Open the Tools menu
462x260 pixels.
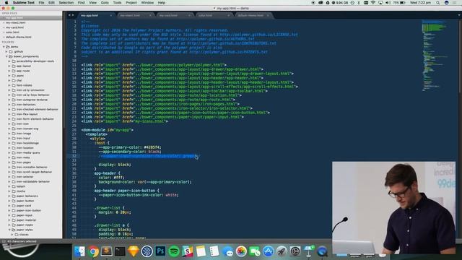click(x=117, y=3)
